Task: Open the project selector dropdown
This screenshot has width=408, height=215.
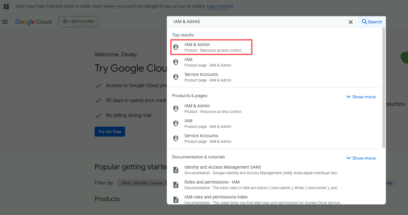Action: point(79,22)
